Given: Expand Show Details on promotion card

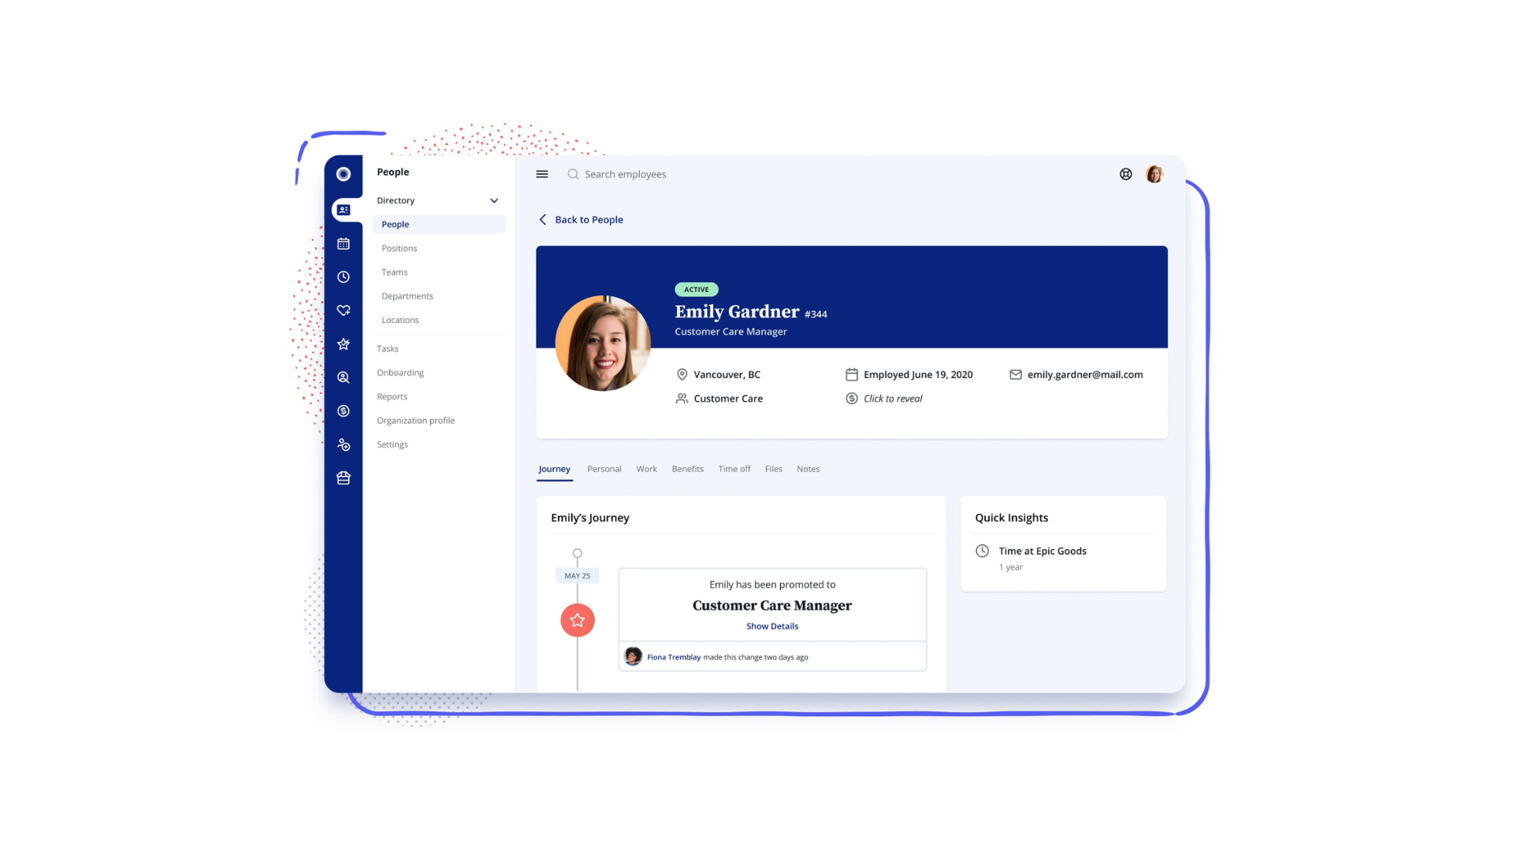Looking at the screenshot, I should tap(772, 626).
